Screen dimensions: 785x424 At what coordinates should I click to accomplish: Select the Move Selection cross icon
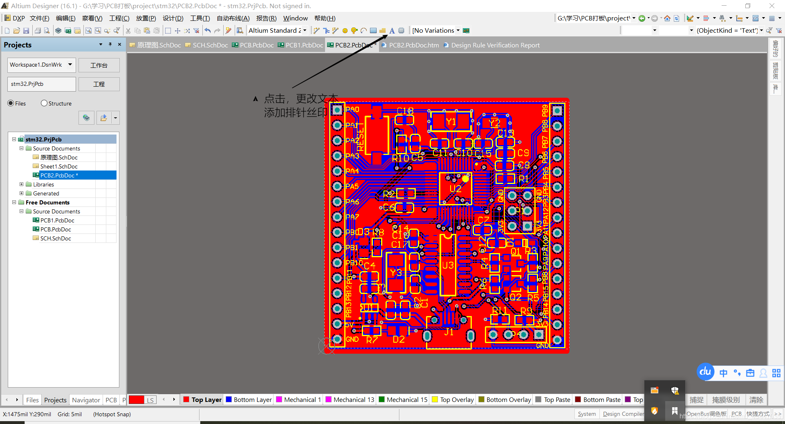(x=177, y=31)
